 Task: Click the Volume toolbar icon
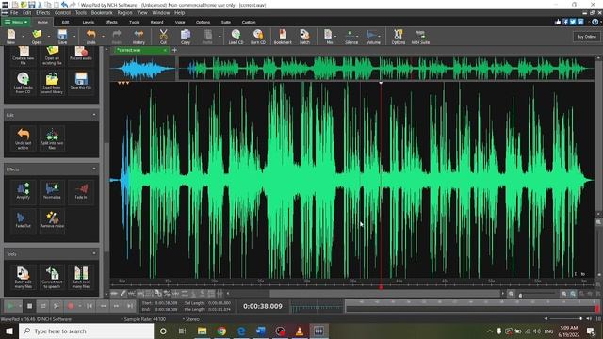(x=373, y=37)
